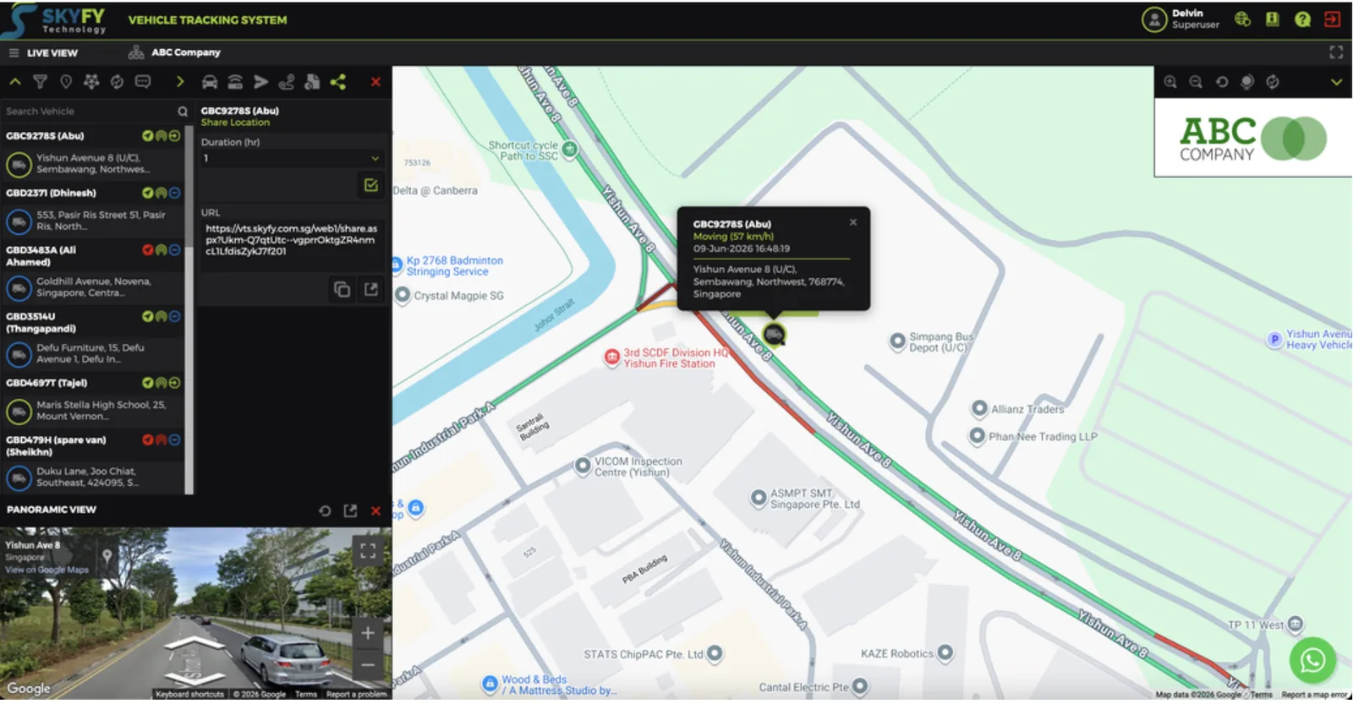Image resolution: width=1353 pixels, height=704 pixels.
Task: Click the search magnifier icon in vehicle search
Action: 183,112
